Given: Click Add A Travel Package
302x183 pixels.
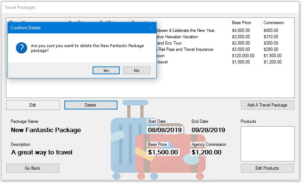Looking at the screenshot, I should pos(267,105).
